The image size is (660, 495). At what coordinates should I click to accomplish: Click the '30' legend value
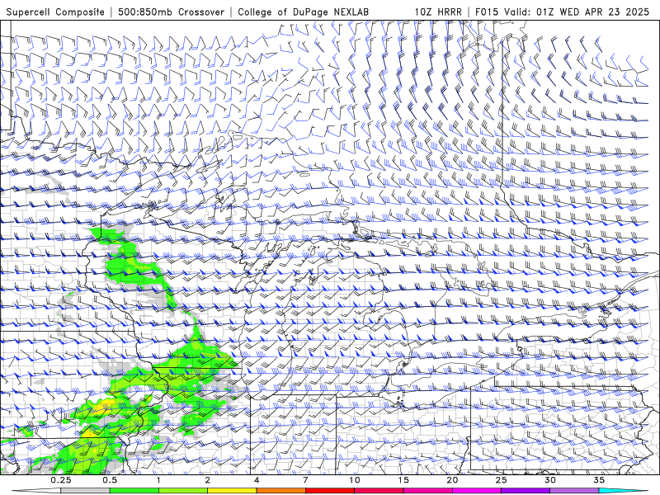coord(550,480)
